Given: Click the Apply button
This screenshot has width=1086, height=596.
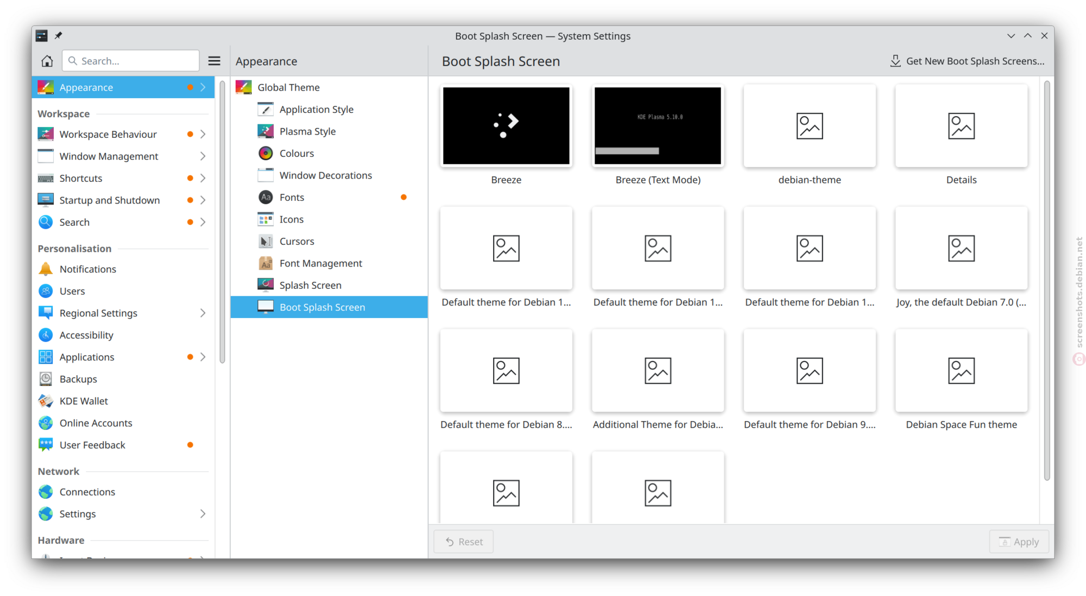Looking at the screenshot, I should (1019, 542).
